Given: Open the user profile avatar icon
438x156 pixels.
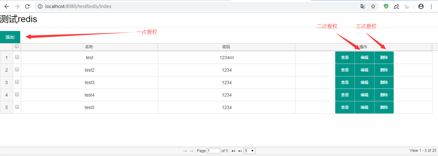Looking at the screenshot, I should click(421, 6).
